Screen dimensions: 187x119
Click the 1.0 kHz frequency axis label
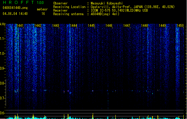tap(3, 54)
